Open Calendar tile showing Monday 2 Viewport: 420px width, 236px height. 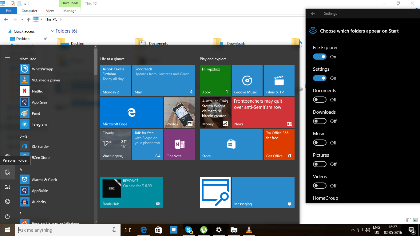(116, 81)
